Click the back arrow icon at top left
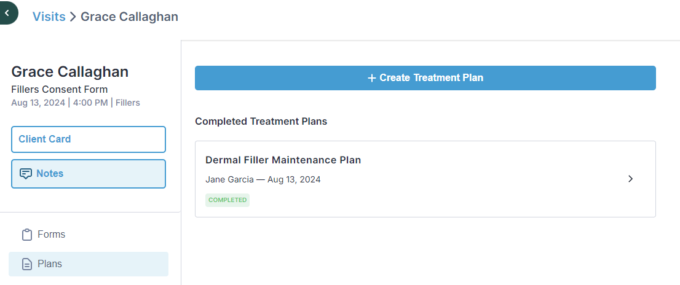680x285 pixels. click(7, 13)
